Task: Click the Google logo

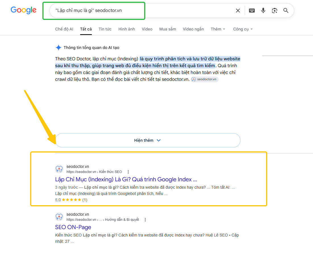Action: coord(24,10)
